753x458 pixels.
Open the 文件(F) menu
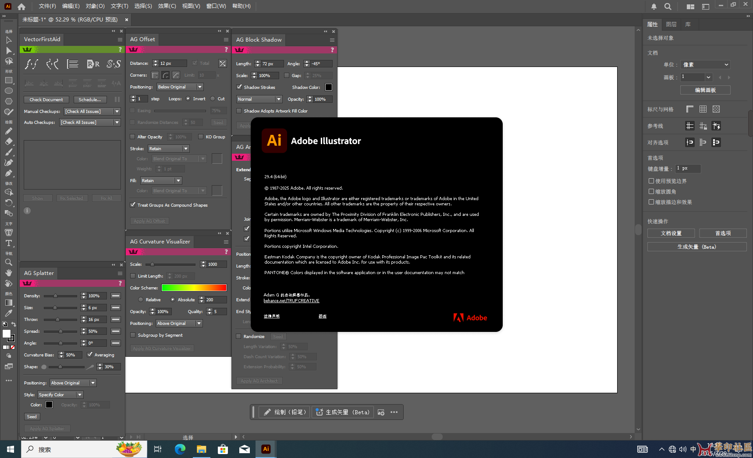coord(47,6)
